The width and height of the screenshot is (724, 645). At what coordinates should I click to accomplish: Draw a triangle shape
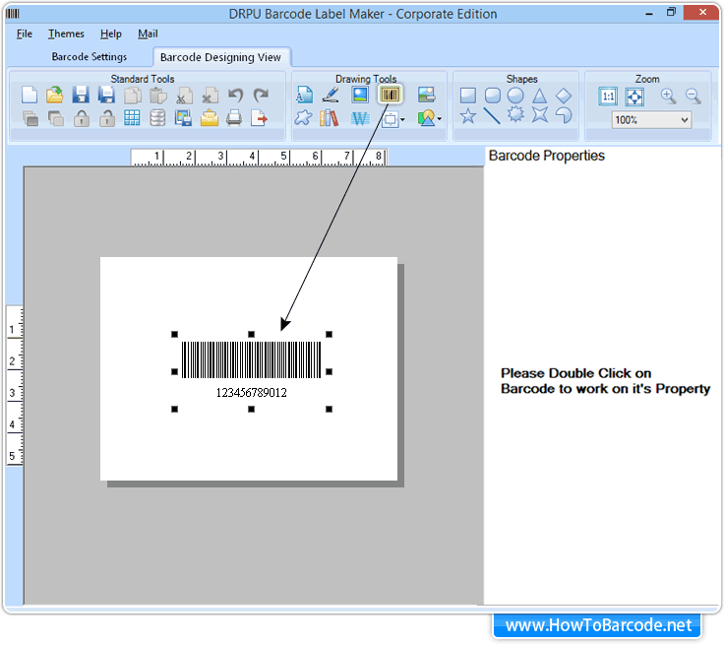(x=540, y=96)
